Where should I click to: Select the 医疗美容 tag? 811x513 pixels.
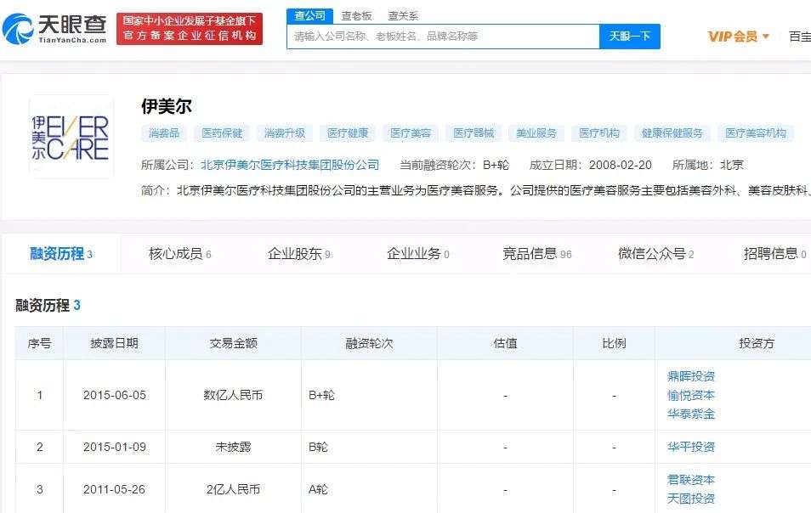(411, 133)
